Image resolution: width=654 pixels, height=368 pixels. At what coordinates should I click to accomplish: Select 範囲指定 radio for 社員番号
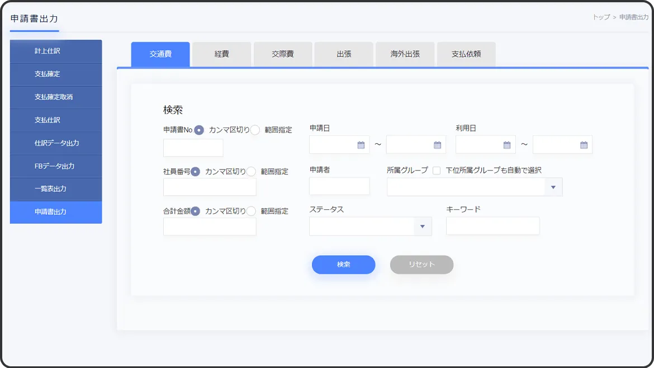252,172
